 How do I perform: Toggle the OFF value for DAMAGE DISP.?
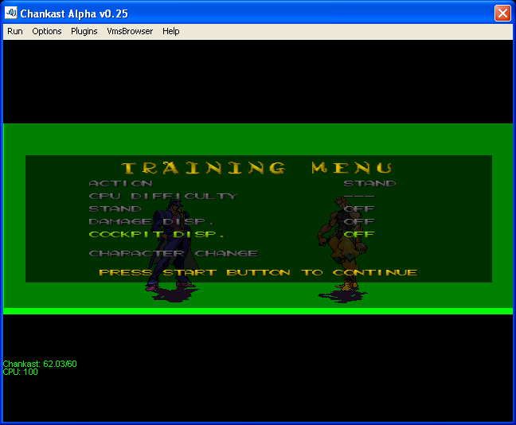pyautogui.click(x=359, y=222)
